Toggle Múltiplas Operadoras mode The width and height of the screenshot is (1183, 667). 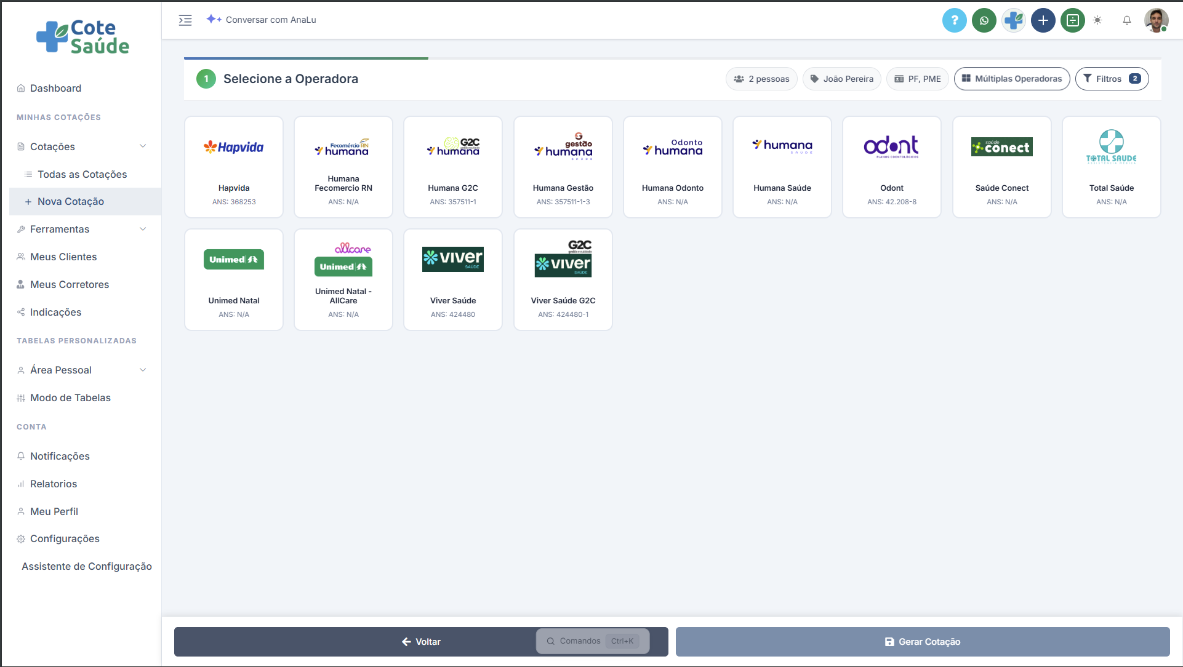tap(1011, 79)
